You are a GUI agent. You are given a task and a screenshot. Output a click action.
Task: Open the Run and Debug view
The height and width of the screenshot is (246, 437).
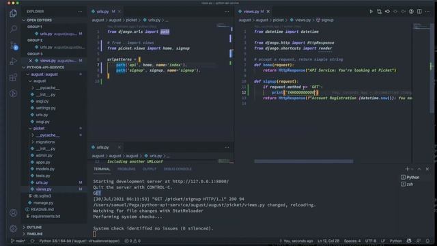click(x=13, y=61)
